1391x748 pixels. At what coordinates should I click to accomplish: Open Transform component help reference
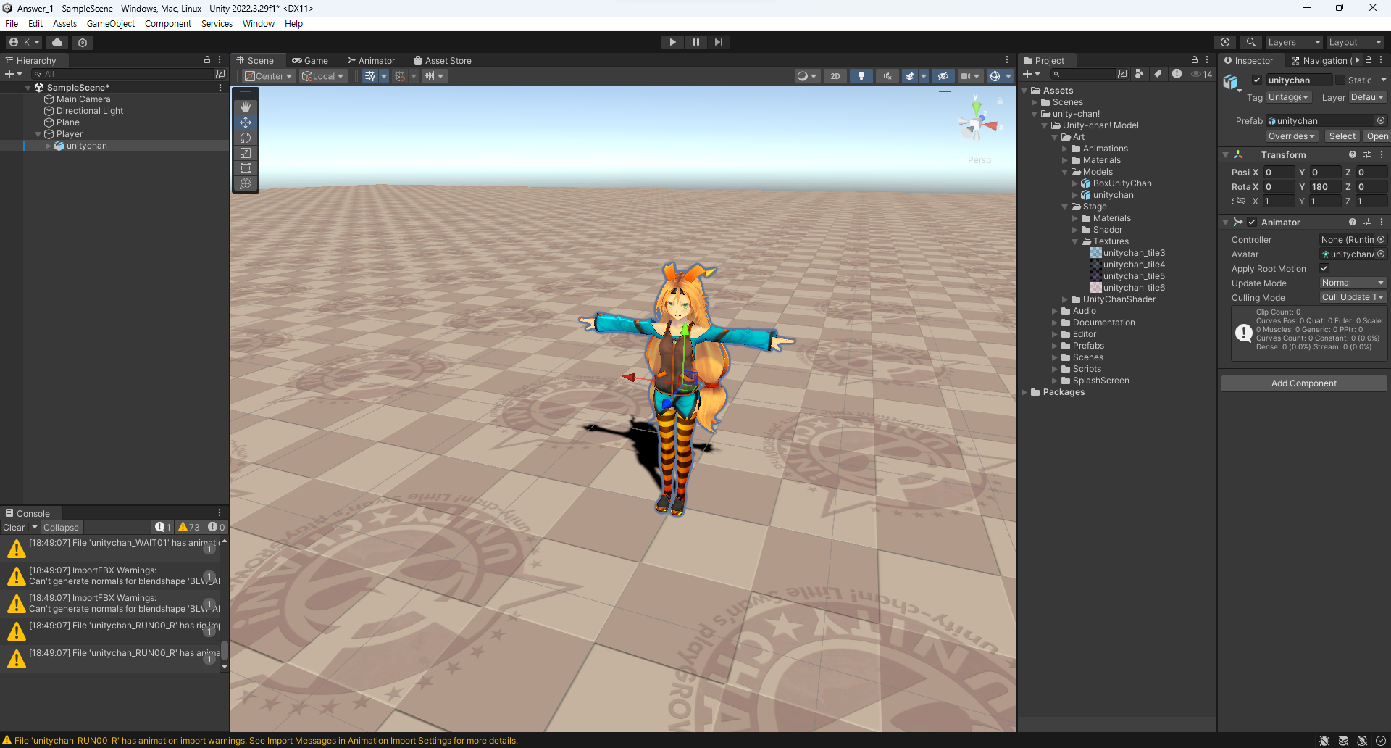[1352, 154]
